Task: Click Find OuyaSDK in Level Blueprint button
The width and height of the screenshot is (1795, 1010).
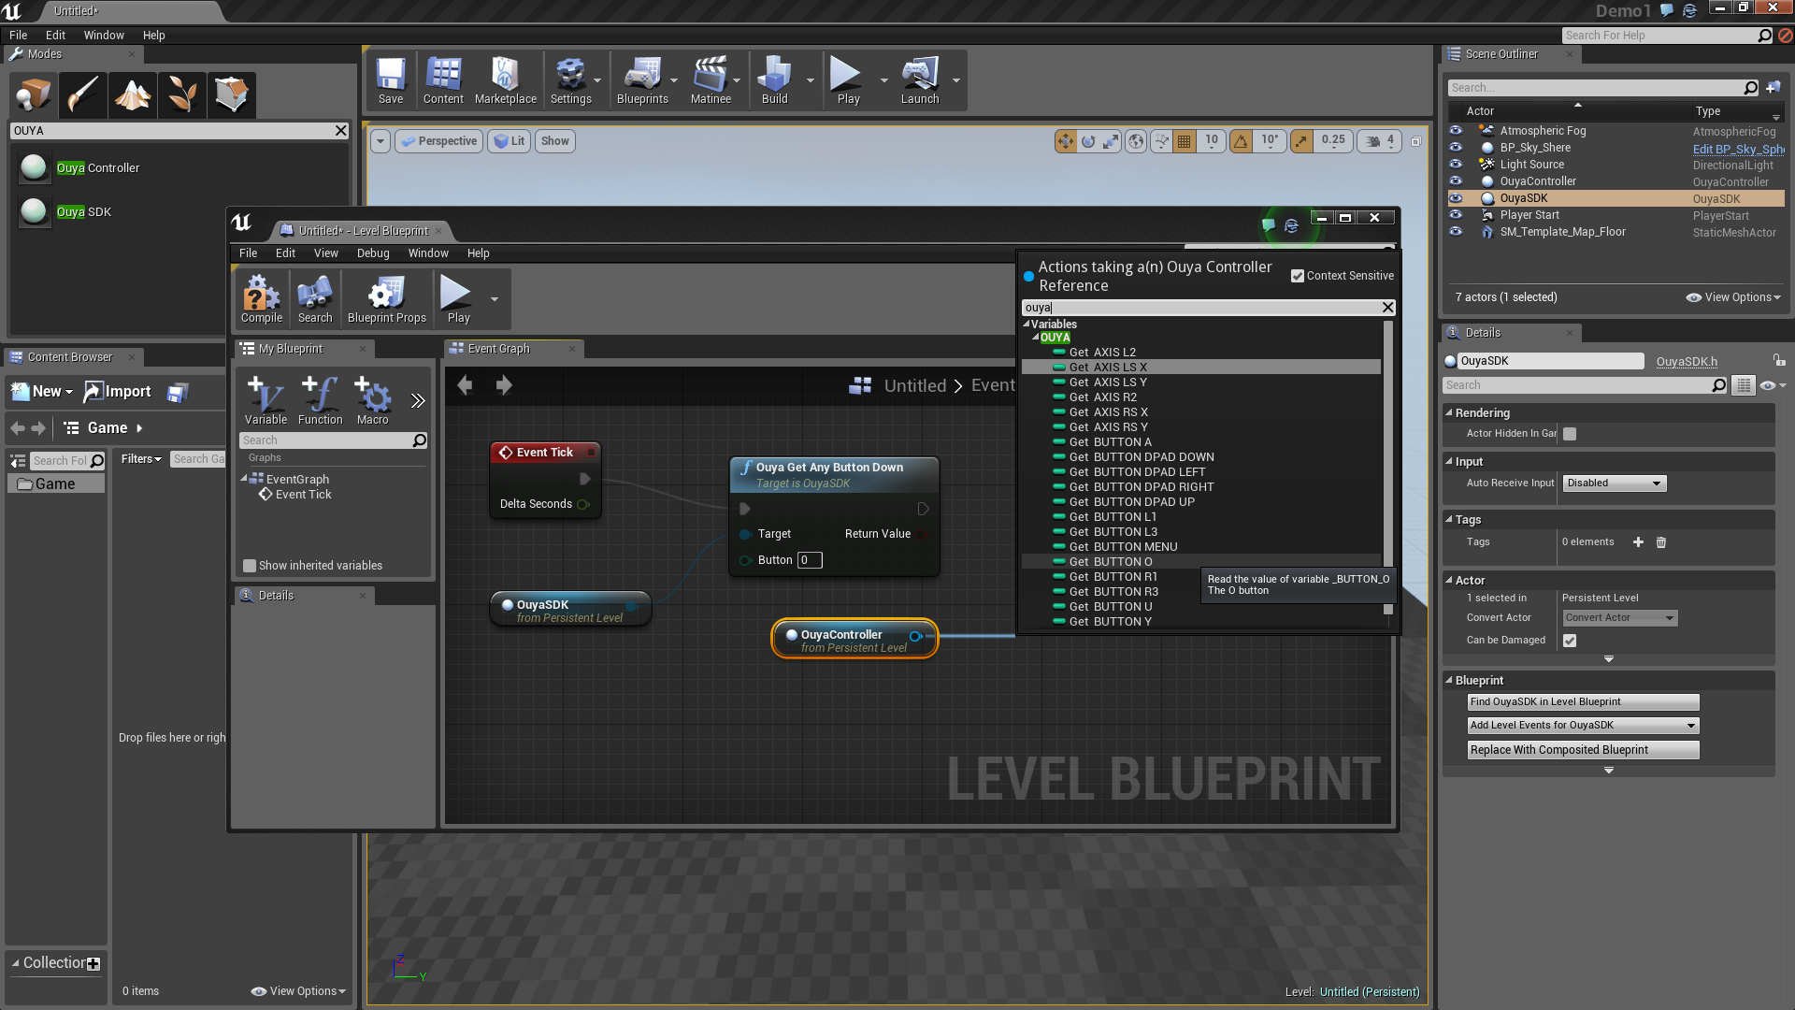Action: tap(1582, 702)
